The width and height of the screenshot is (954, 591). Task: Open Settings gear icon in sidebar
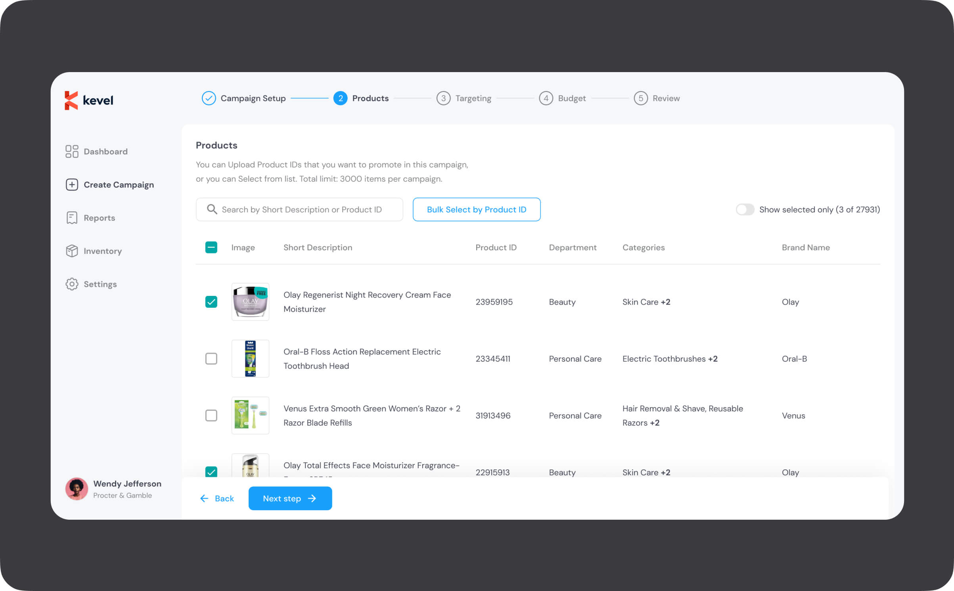72,284
